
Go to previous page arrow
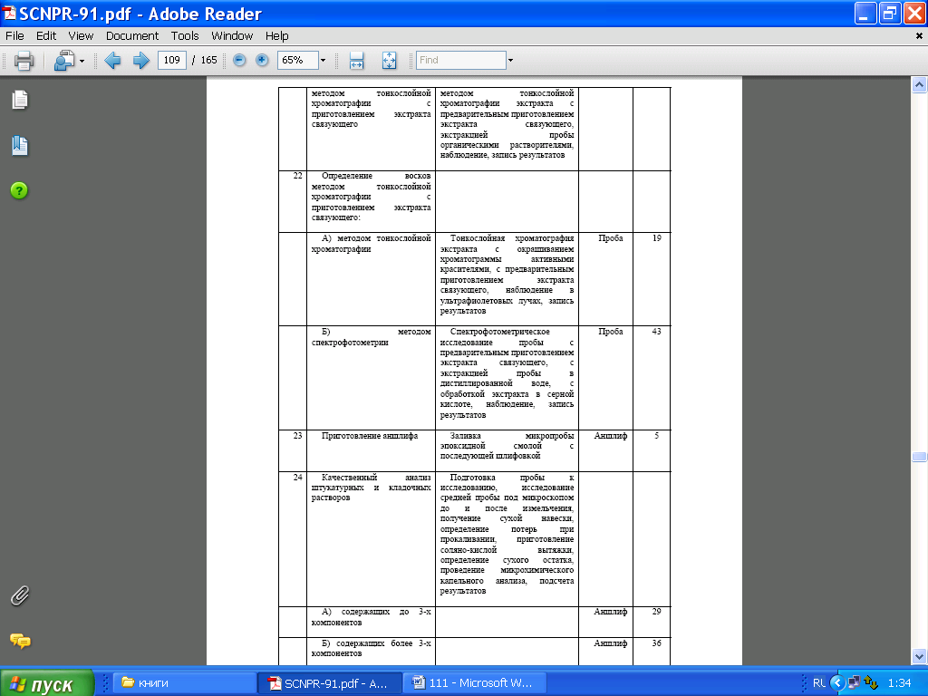point(111,61)
